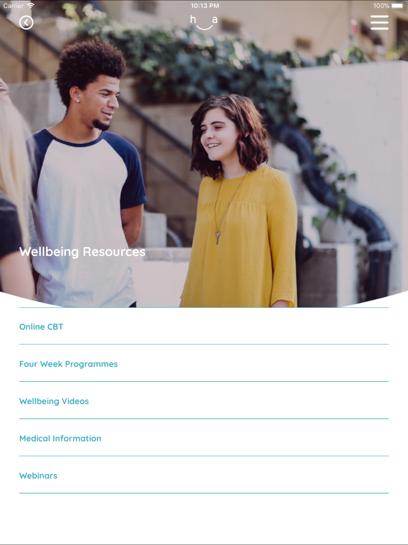Tap the 100% battery text

point(381,6)
